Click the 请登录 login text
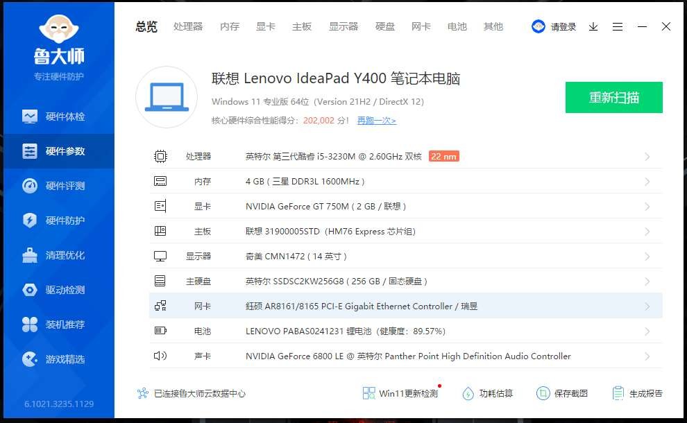Image resolution: width=687 pixels, height=423 pixels. click(563, 27)
